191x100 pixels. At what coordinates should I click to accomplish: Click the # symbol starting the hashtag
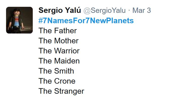(x=41, y=21)
